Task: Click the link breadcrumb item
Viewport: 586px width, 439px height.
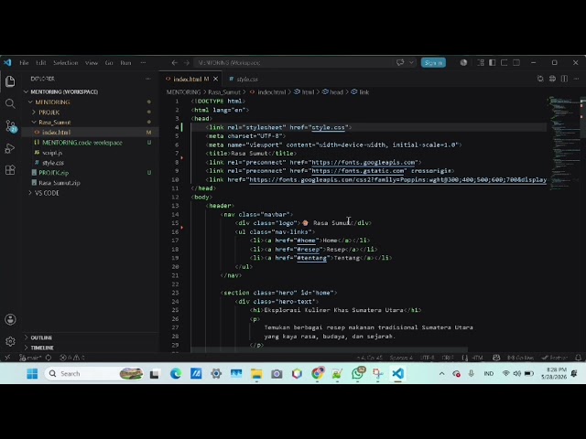Action: pos(360,91)
